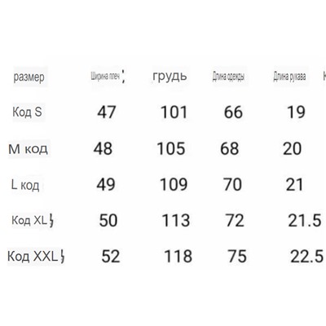Click the 'Длина одежды' column header
This screenshot has height=326, width=326.
click(x=228, y=77)
